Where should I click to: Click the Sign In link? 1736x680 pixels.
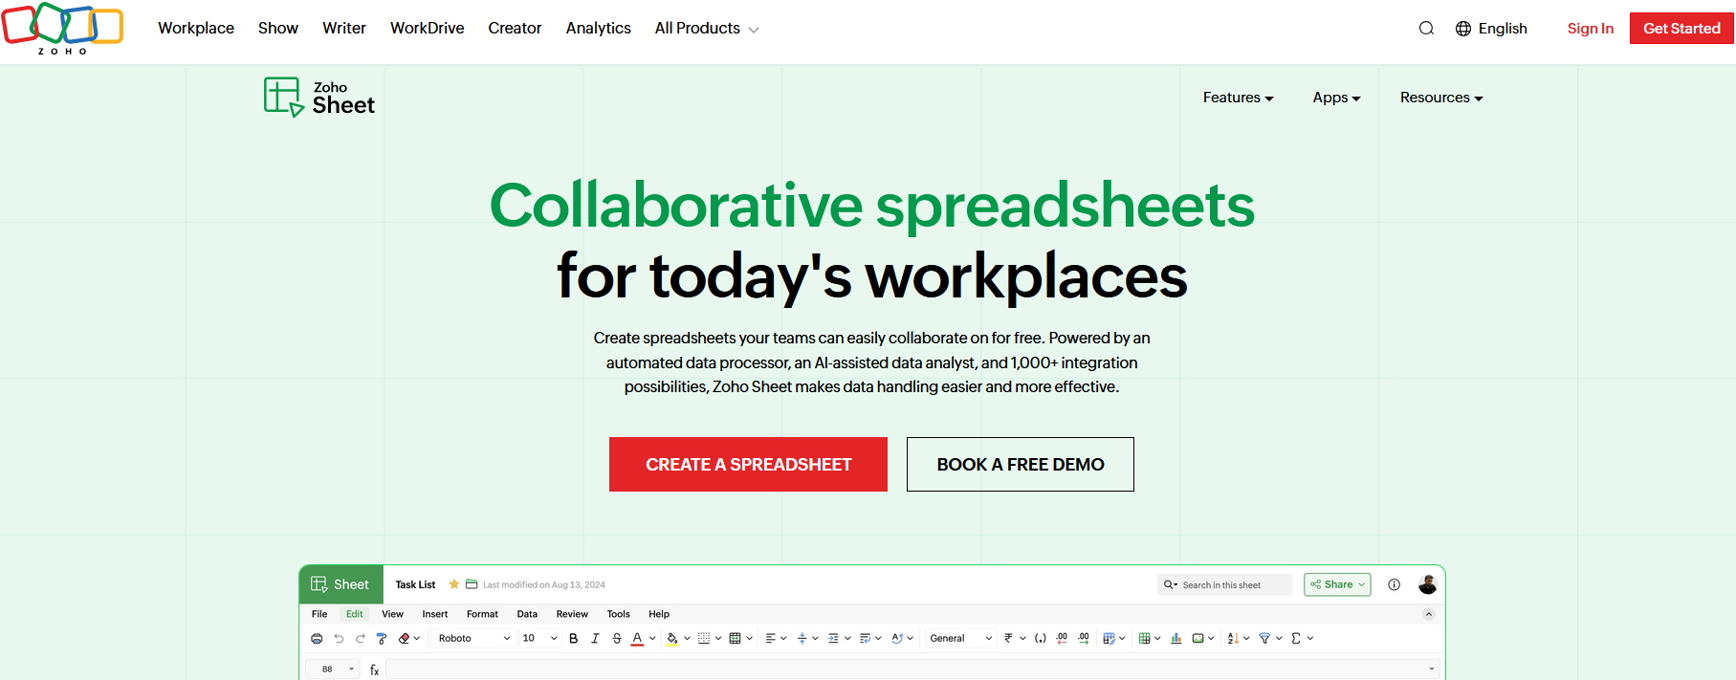pyautogui.click(x=1590, y=29)
